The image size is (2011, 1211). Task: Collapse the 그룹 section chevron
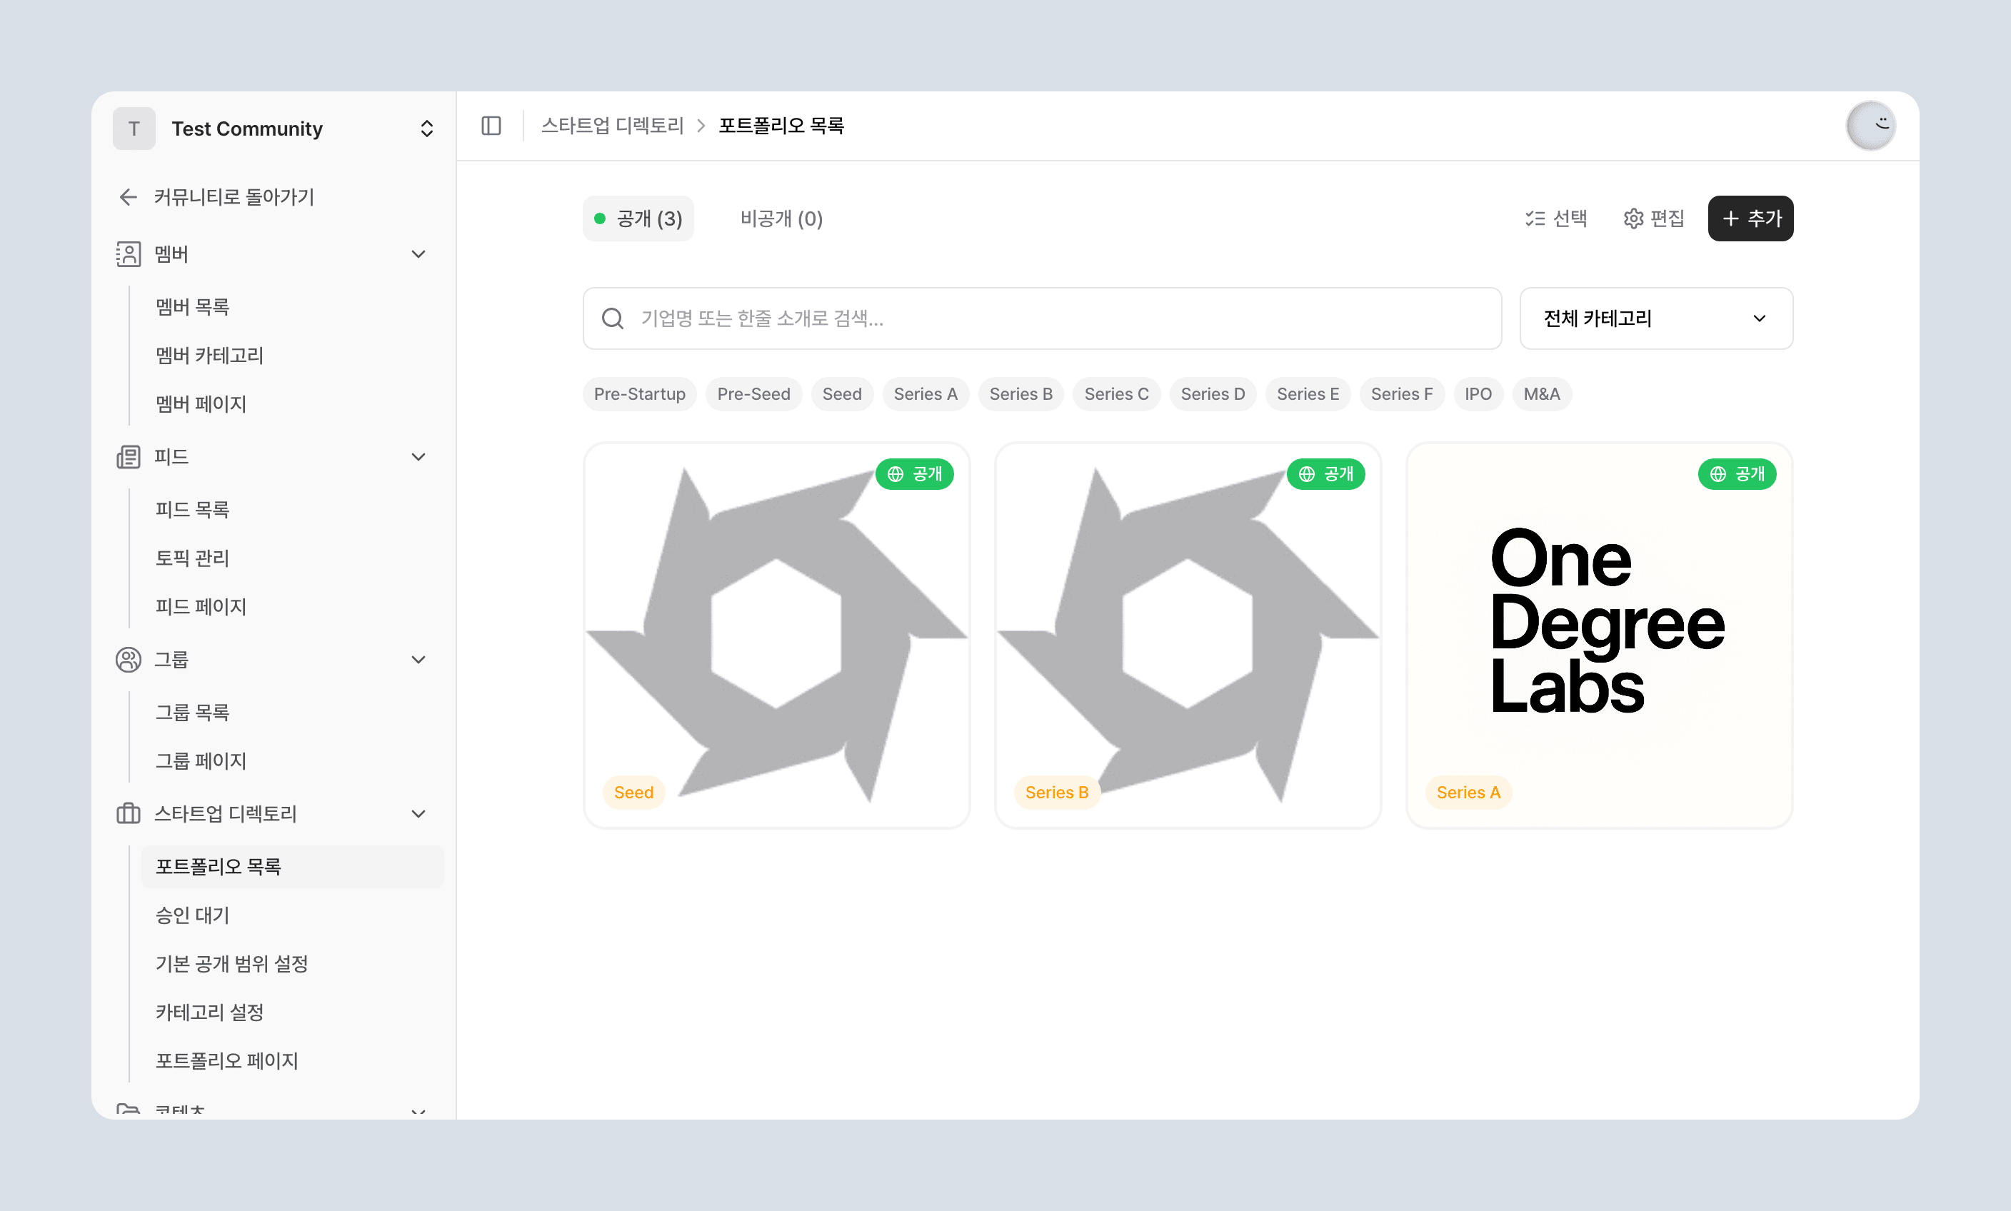(418, 659)
